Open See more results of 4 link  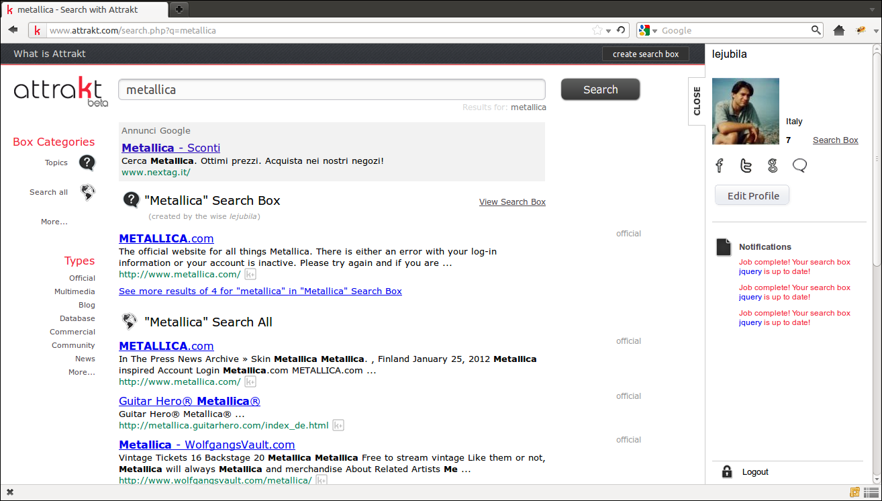260,291
